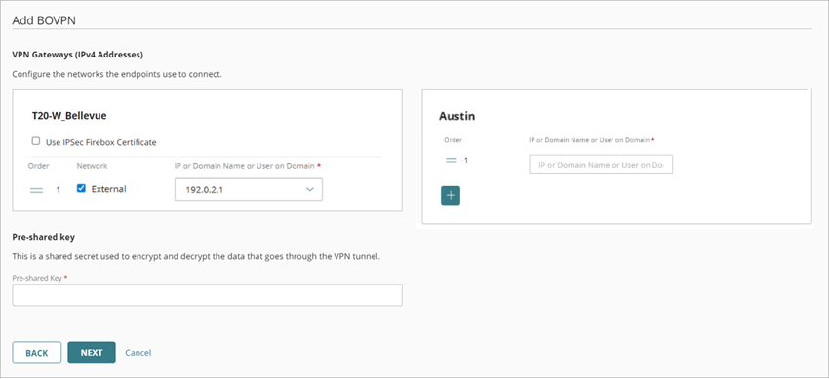Click the shared secret description text
This screenshot has width=829, height=379.
tap(196, 257)
